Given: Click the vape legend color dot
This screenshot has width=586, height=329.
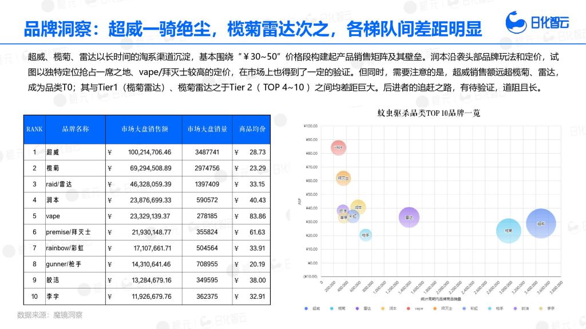Looking at the screenshot, I should coord(408,308).
